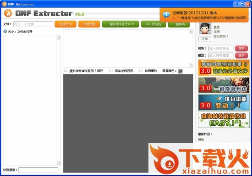Enable the 动画播放 checkbox

(x=141, y=70)
